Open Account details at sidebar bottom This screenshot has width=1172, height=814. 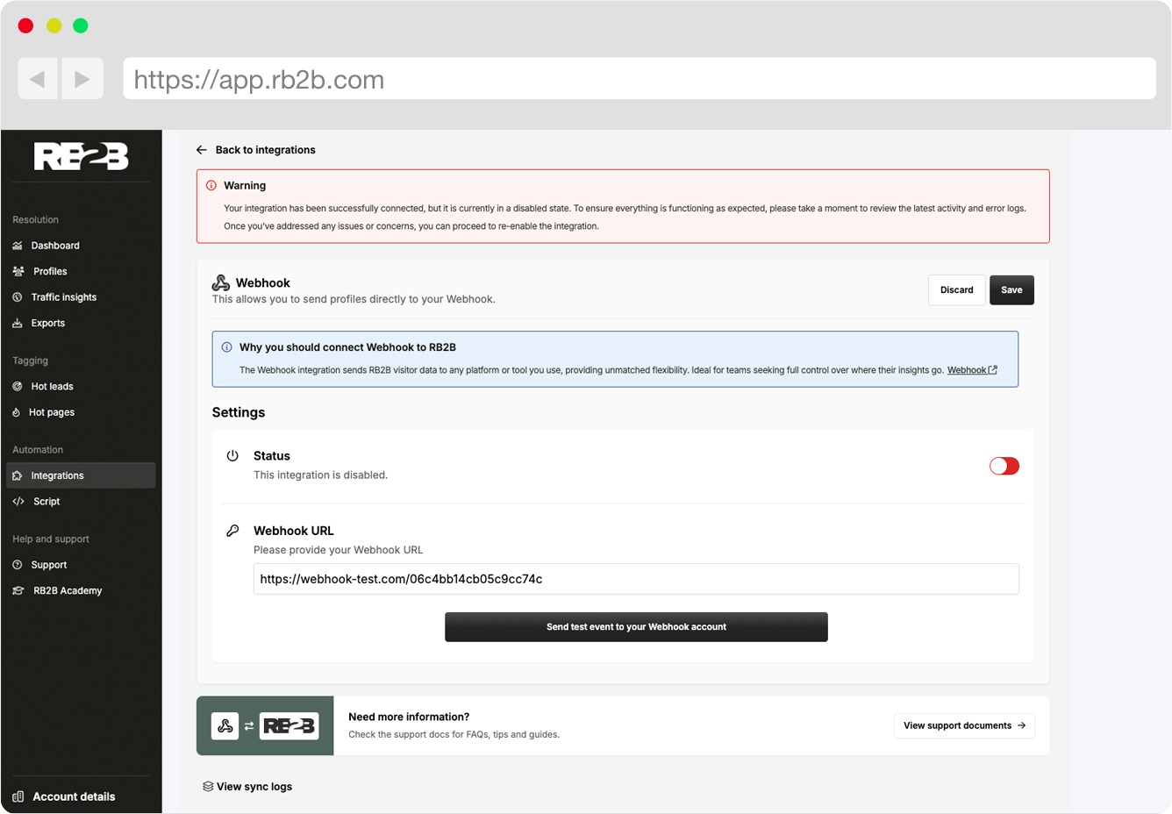click(x=74, y=796)
